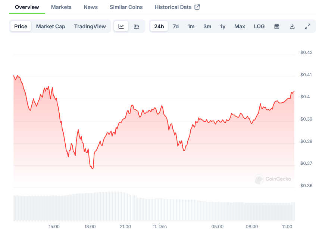This screenshot has height=237, width=316.
Task: Open the Similar Coins tab
Action: coord(126,7)
